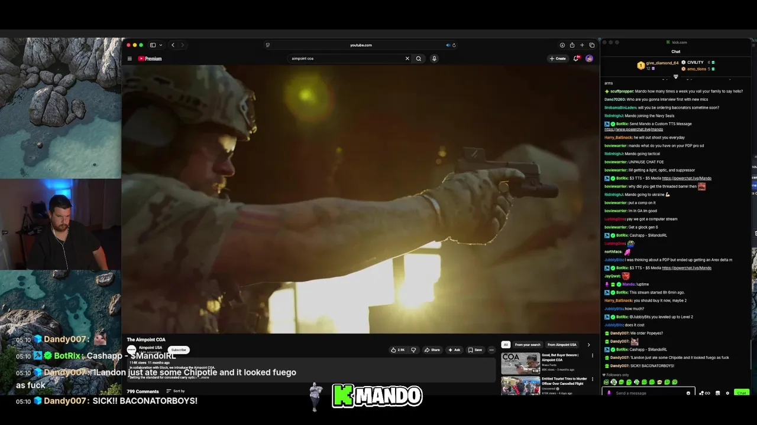
Task: Go forward in Safari history
Action: tap(182, 45)
